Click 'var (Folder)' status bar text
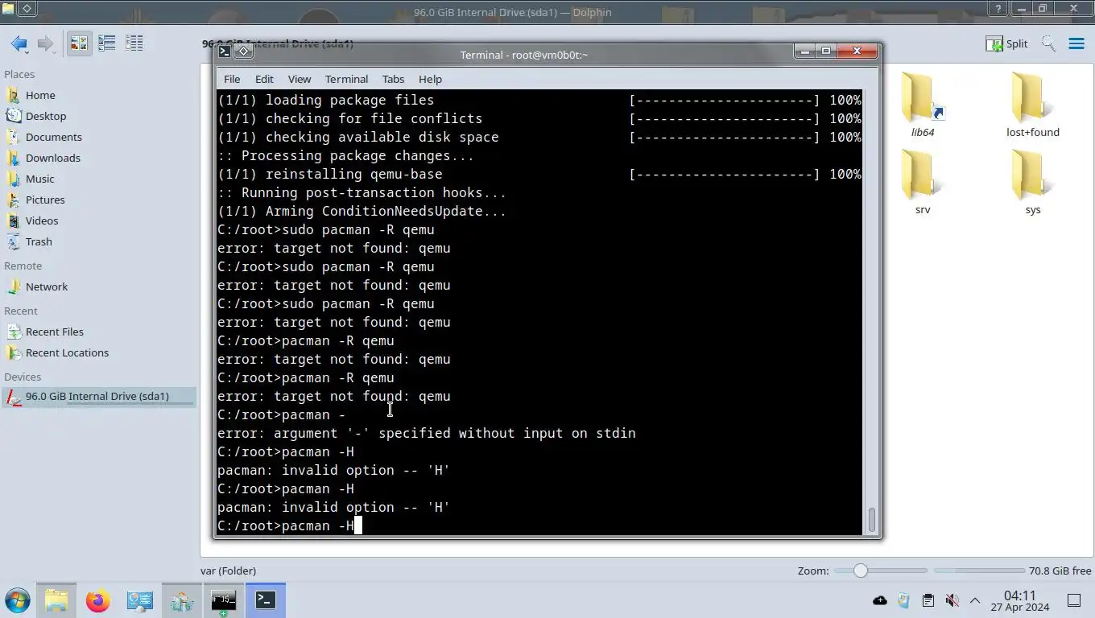The image size is (1095, 618). pos(228,571)
